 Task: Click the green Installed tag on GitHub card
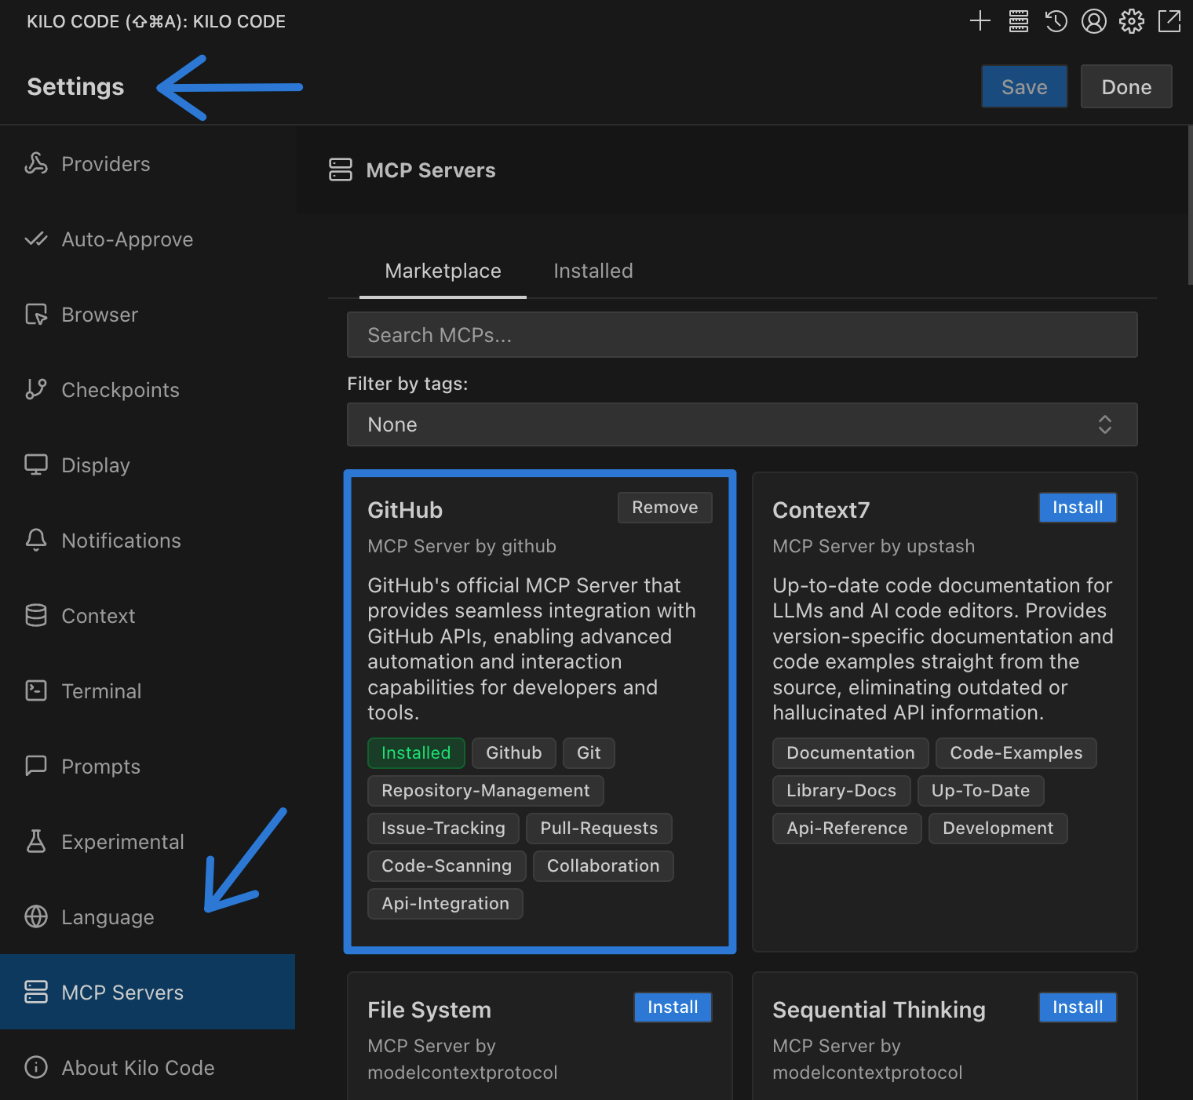pos(416,753)
